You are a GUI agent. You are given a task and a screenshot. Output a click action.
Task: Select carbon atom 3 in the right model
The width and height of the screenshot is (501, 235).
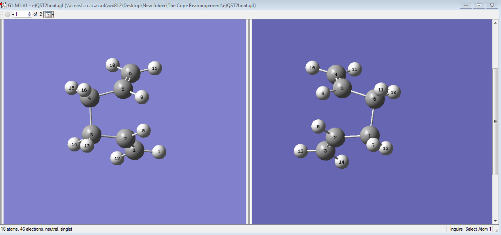click(326, 151)
